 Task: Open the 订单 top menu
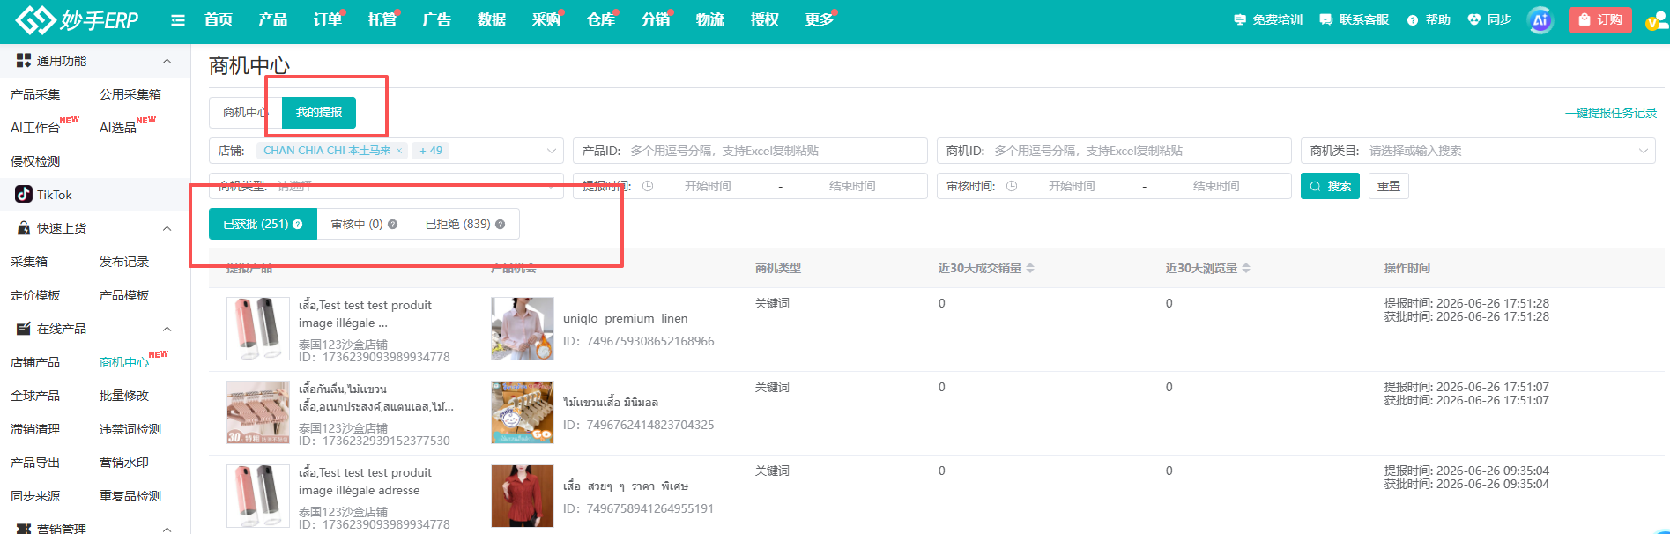tap(328, 19)
